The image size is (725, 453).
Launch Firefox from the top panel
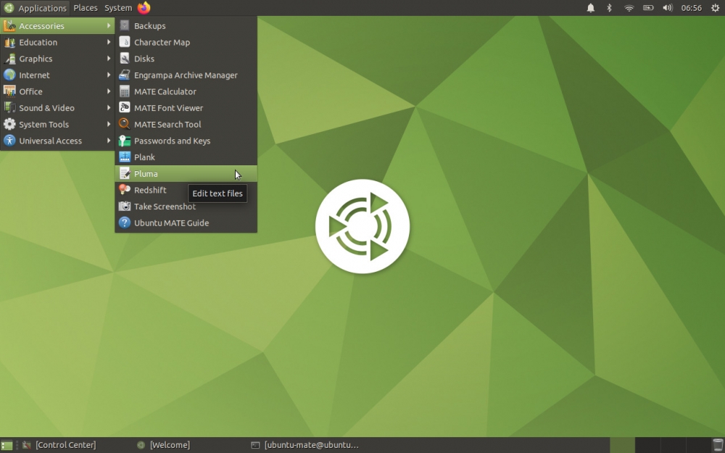pos(144,8)
